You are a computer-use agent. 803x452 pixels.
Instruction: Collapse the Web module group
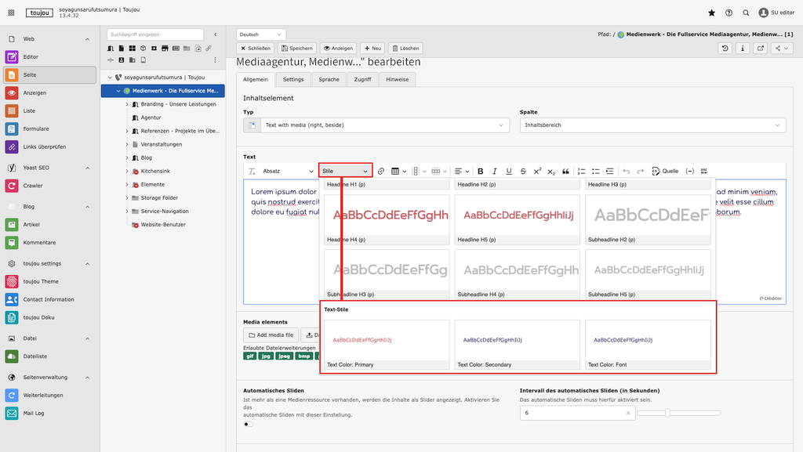87,39
